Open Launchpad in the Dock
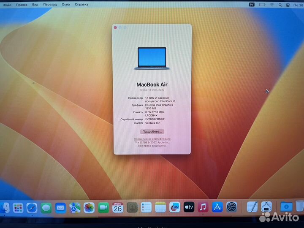The image size is (304, 228). pyautogui.click(x=18, y=208)
